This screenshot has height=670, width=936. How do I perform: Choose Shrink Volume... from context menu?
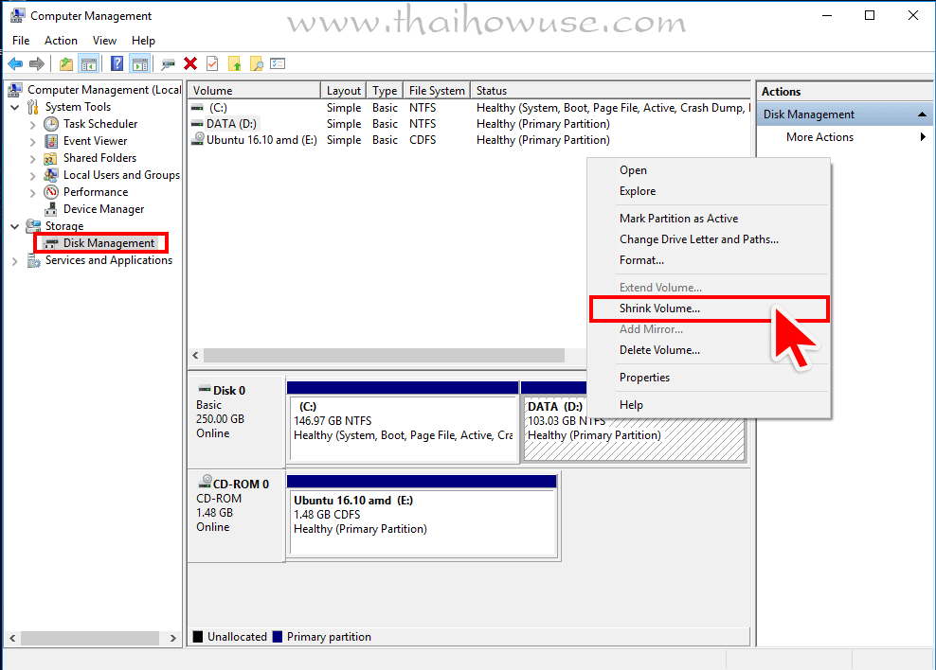coord(710,309)
